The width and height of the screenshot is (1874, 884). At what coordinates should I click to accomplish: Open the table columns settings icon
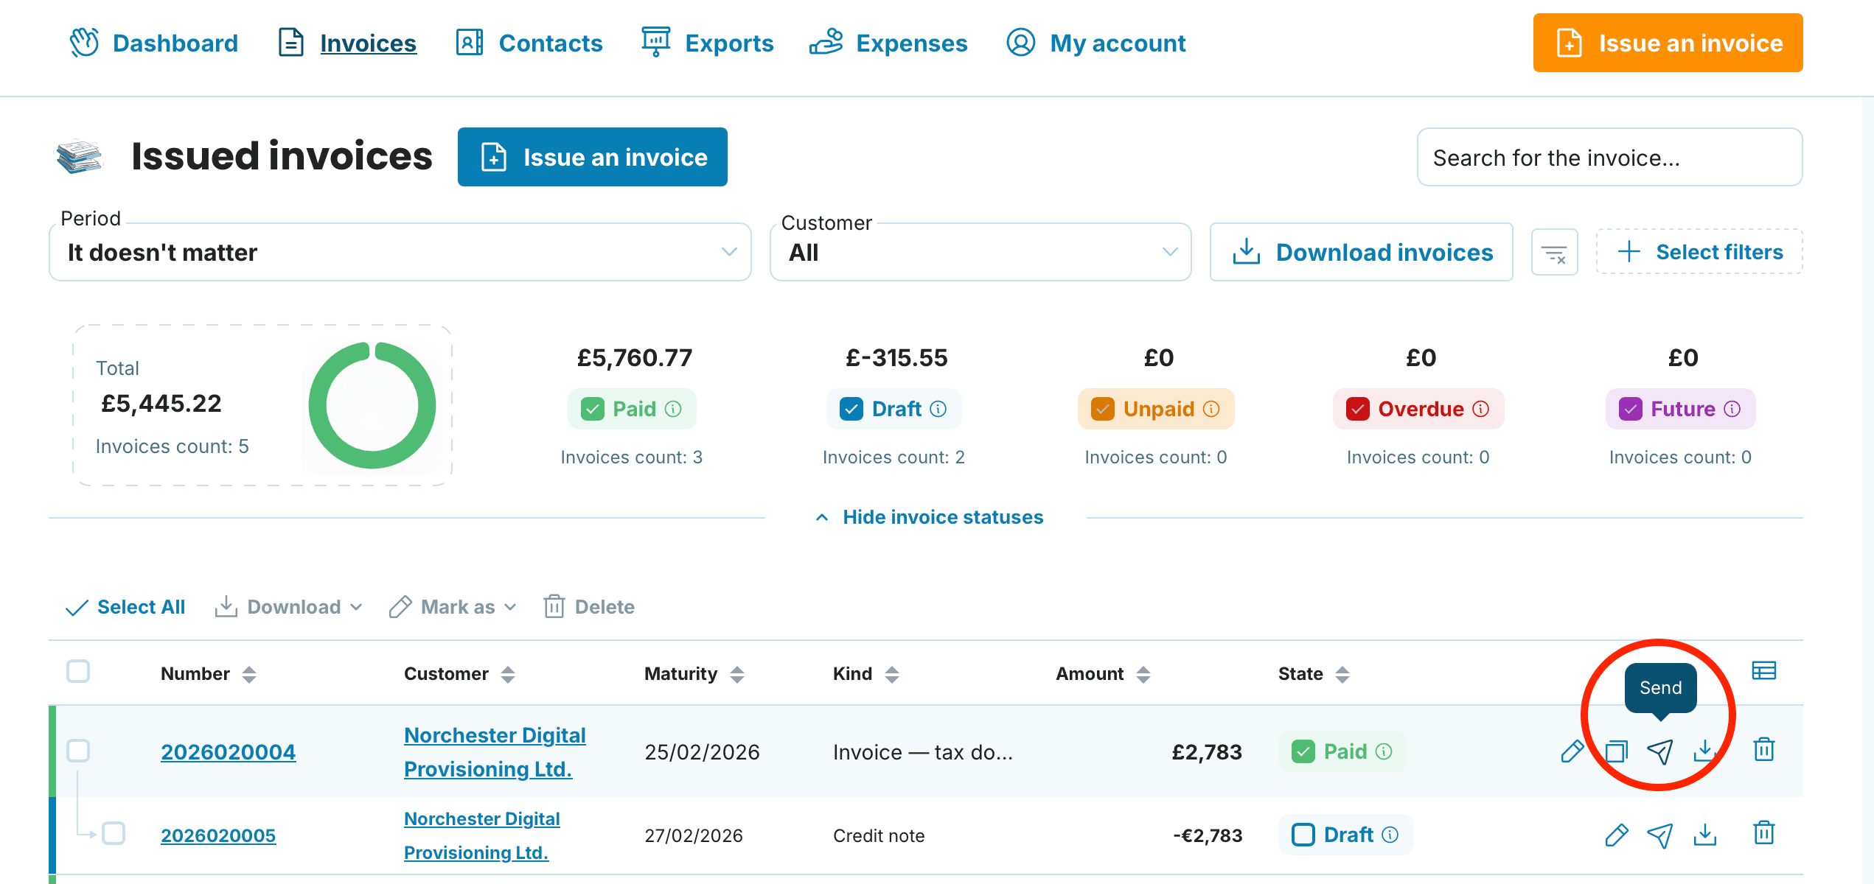1764,671
